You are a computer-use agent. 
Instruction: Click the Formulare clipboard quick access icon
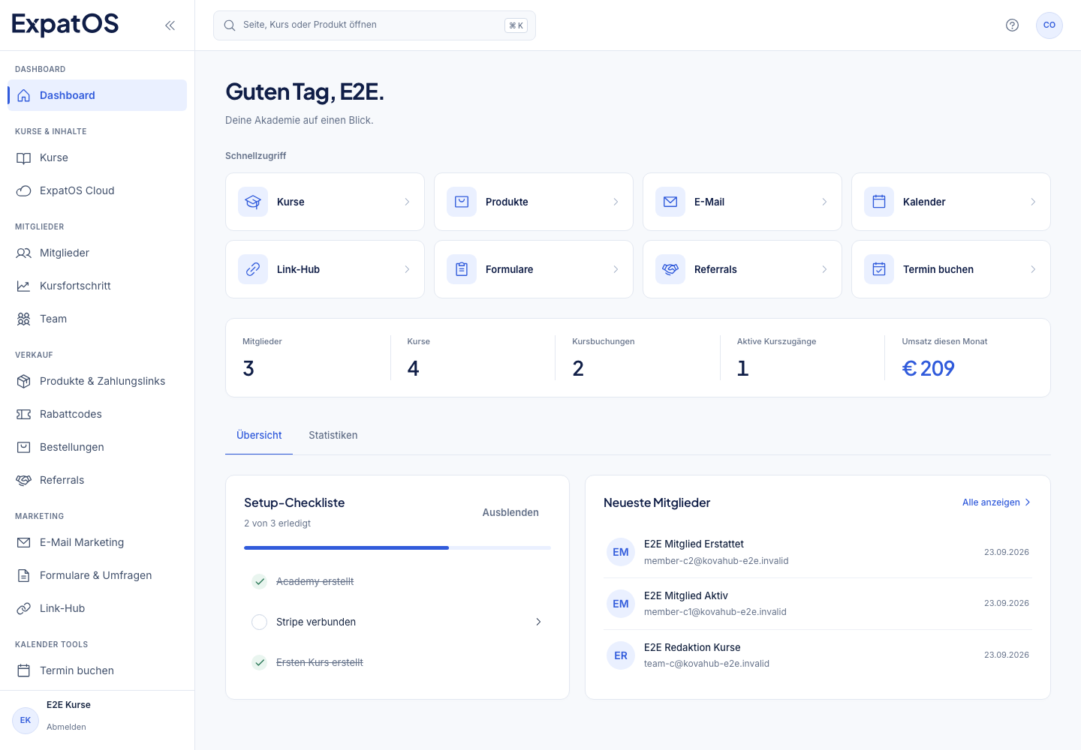(462, 269)
